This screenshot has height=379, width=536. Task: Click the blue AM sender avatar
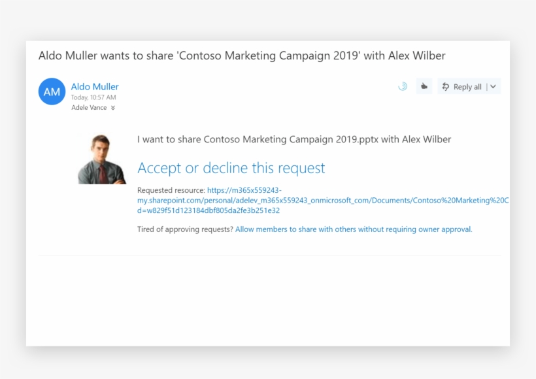click(52, 91)
